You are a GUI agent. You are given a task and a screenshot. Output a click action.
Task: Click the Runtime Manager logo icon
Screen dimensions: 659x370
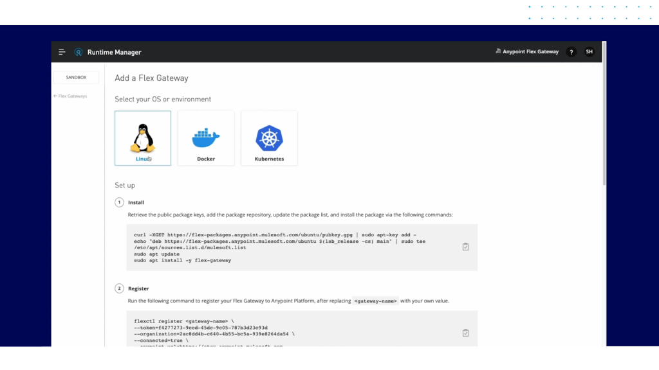pos(79,52)
